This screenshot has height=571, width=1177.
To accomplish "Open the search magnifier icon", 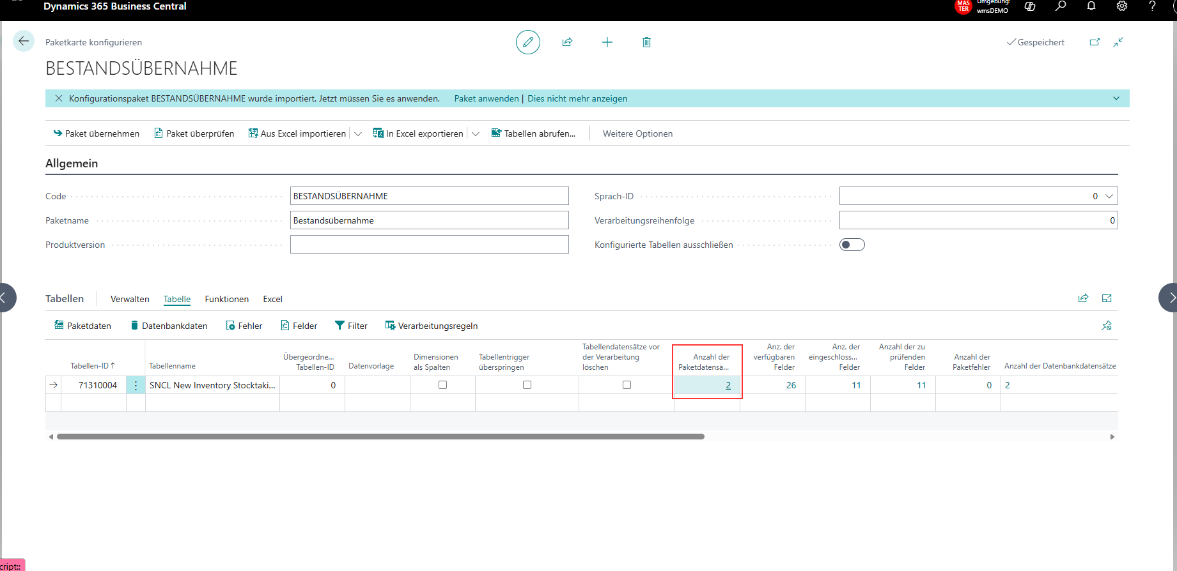I will tap(1061, 6).
